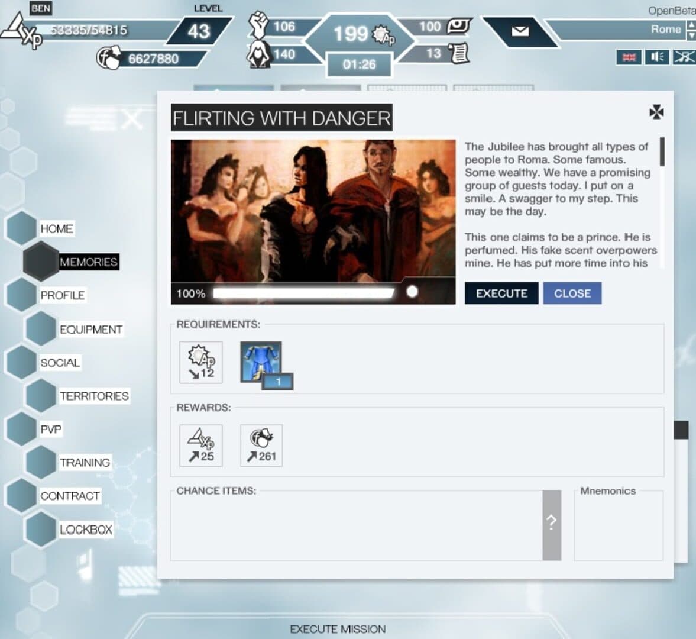Click the EQUIPMENT hexagon icon

41,328
